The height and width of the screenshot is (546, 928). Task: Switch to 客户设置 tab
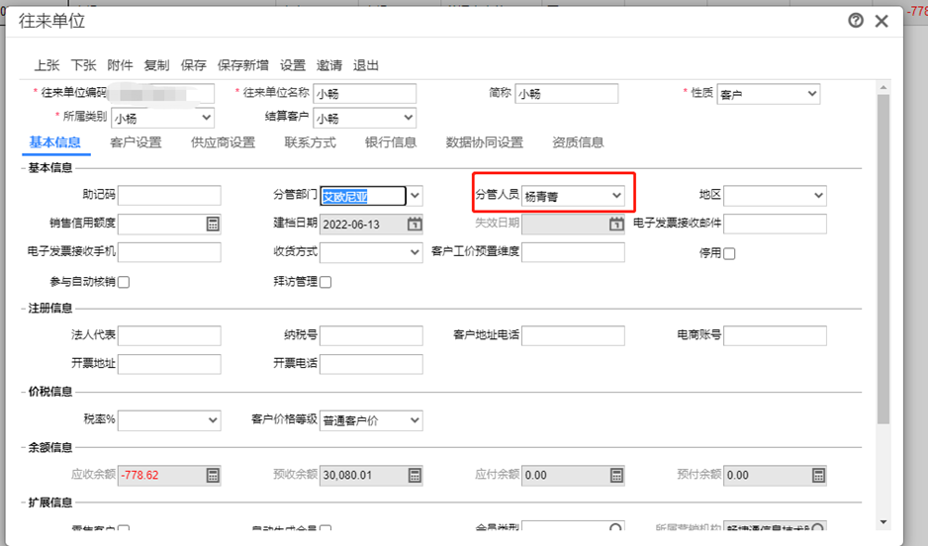coord(136,142)
